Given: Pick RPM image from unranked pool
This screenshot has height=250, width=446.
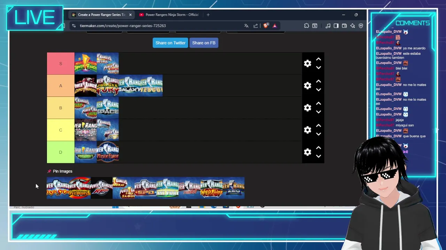Looking at the screenshot, I should [x=101, y=188].
